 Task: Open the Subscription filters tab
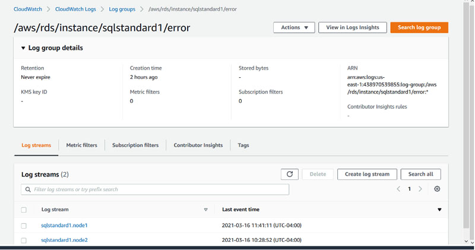(x=135, y=145)
